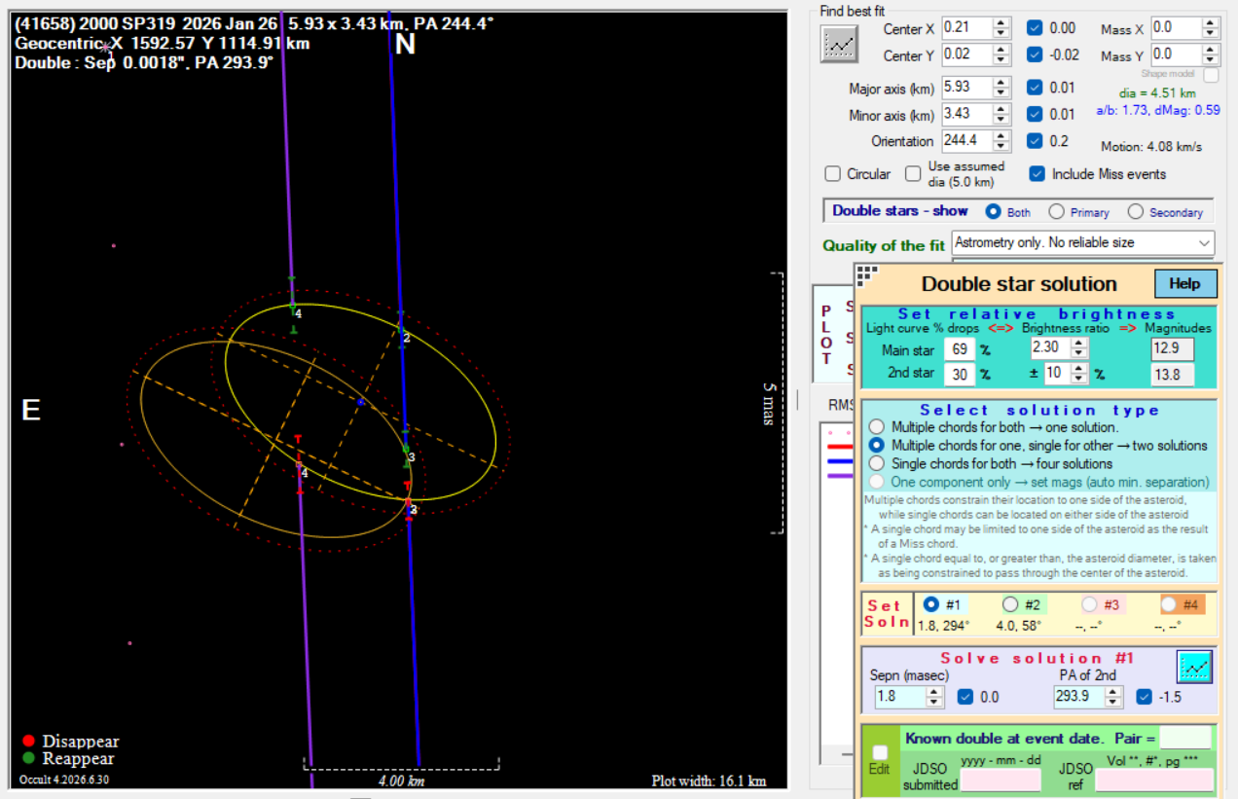
Task: Toggle the Center X fit checkbox
Action: coord(1036,28)
